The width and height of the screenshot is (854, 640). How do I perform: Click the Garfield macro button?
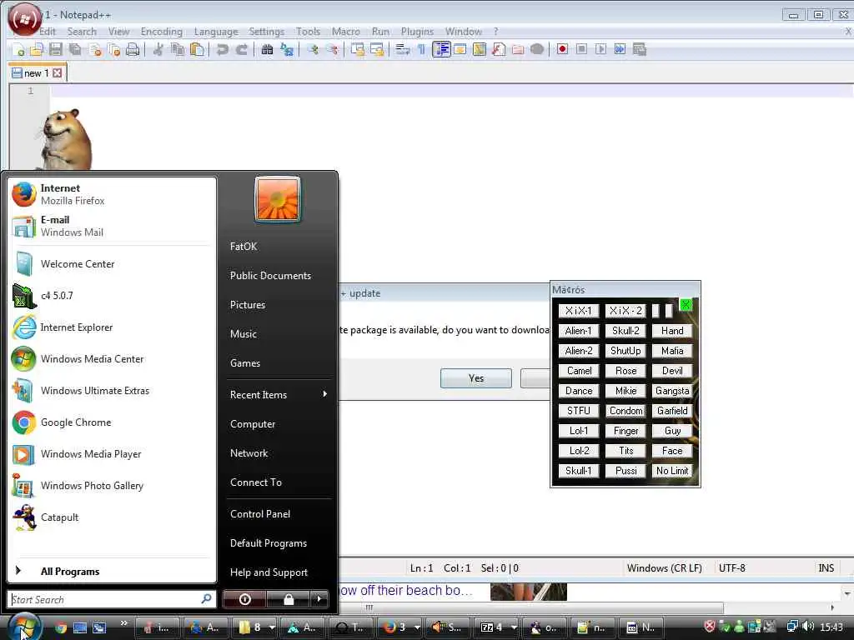(672, 411)
